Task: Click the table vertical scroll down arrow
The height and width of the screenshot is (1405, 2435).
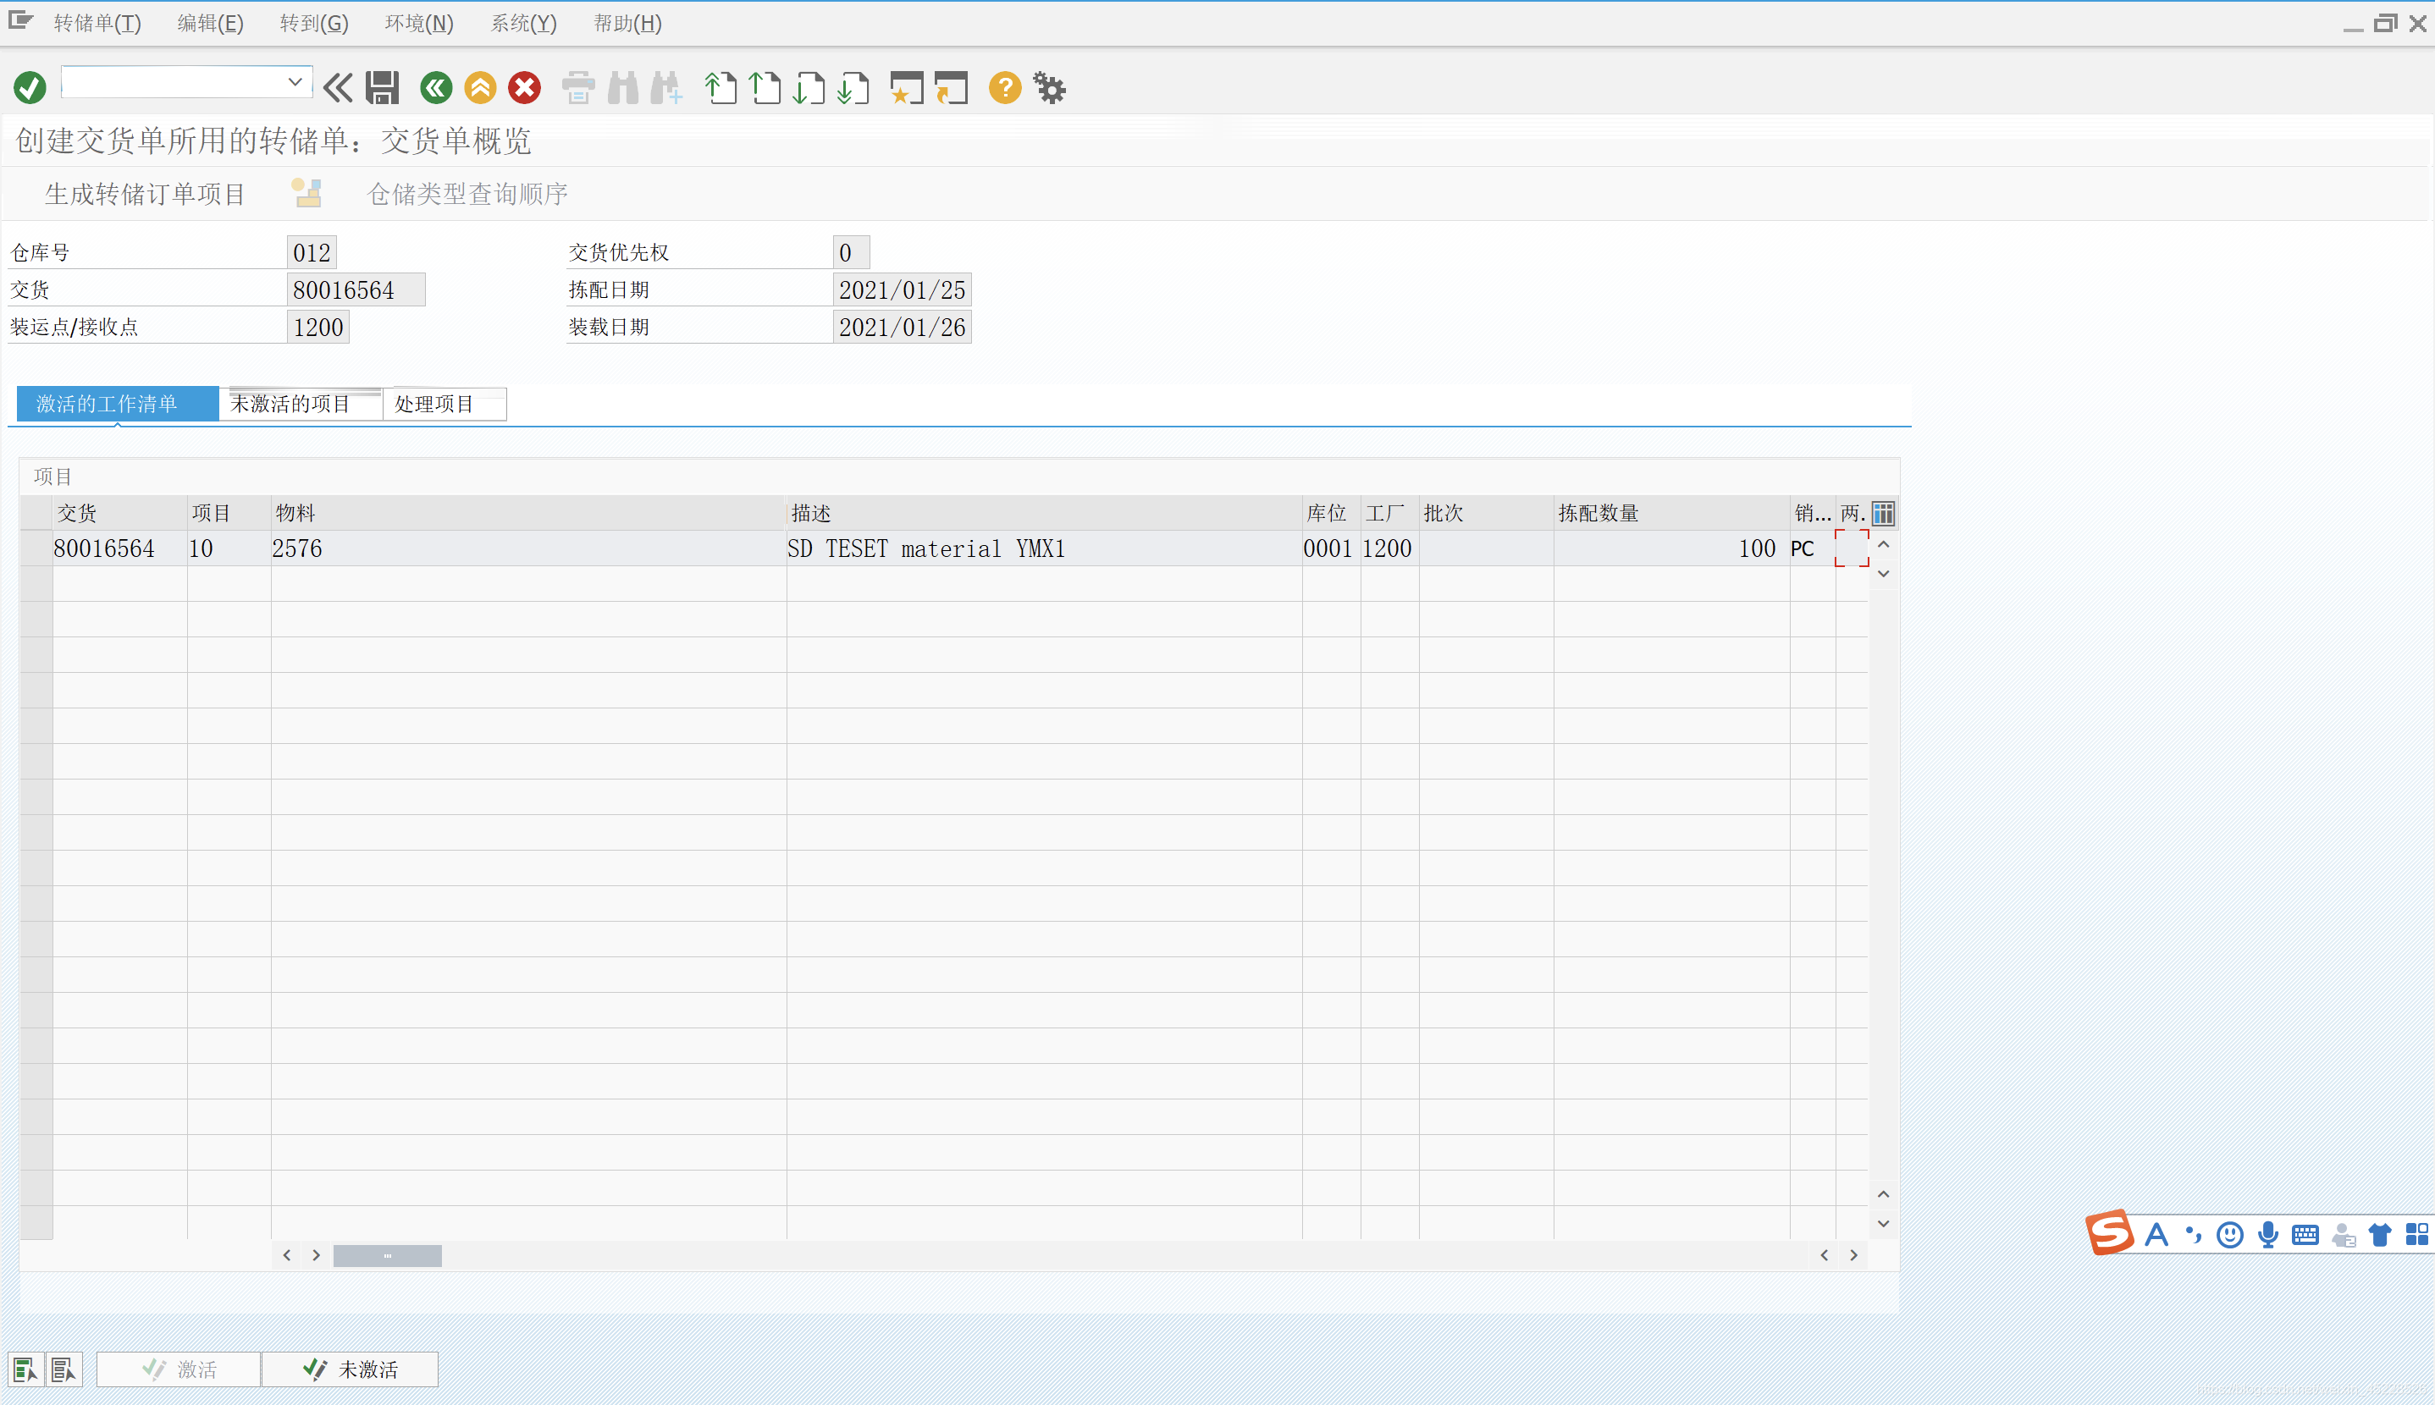Action: [x=1882, y=1224]
